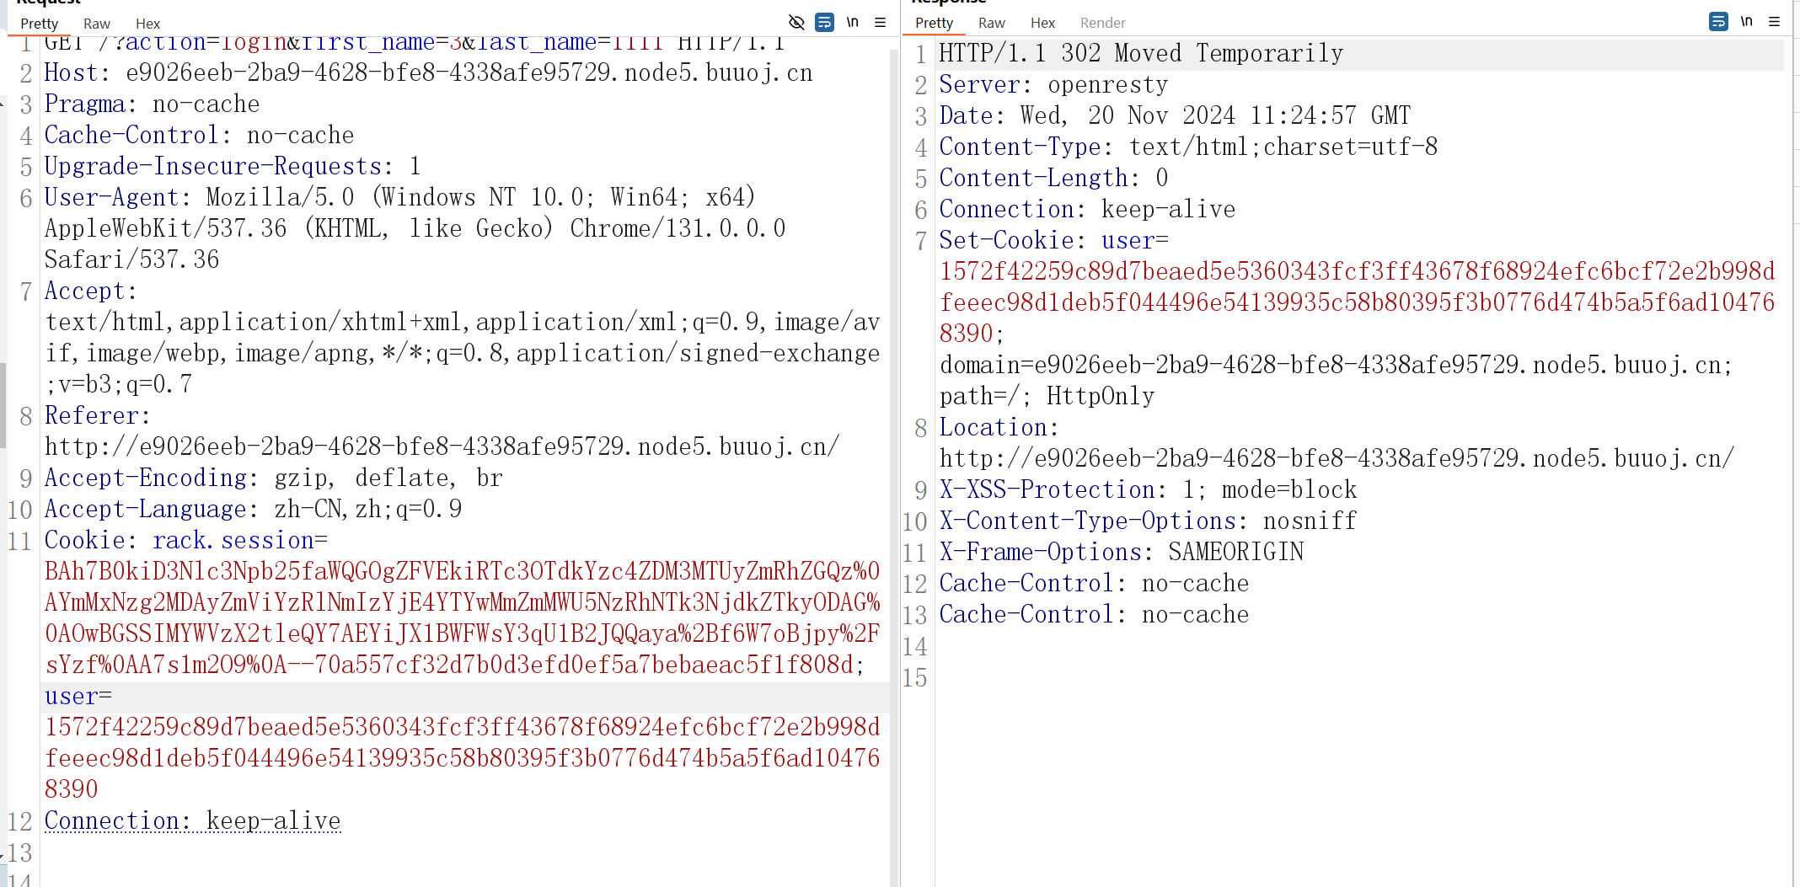Image resolution: width=1800 pixels, height=887 pixels.
Task: Switch Request view to Hex tab
Action: coord(147,24)
